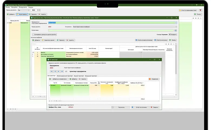The width and height of the screenshot is (211, 130).
Task: Go to next record in Транспорт navigator
Action: point(58,71)
